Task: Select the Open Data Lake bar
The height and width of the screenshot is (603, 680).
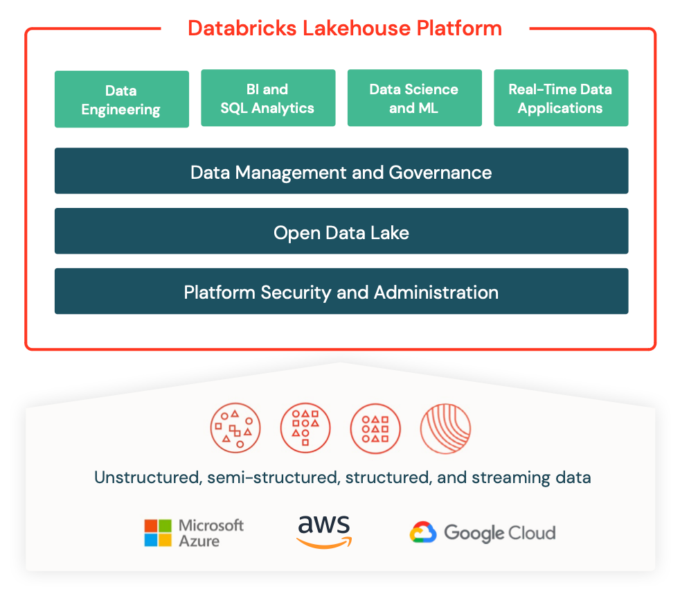Action: coord(341,232)
